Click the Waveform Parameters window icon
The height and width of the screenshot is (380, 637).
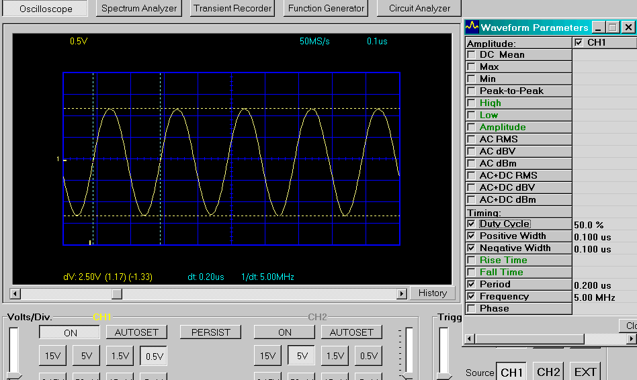click(472, 28)
